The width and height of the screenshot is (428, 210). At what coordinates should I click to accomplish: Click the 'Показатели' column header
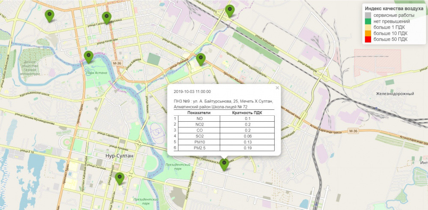199,113
